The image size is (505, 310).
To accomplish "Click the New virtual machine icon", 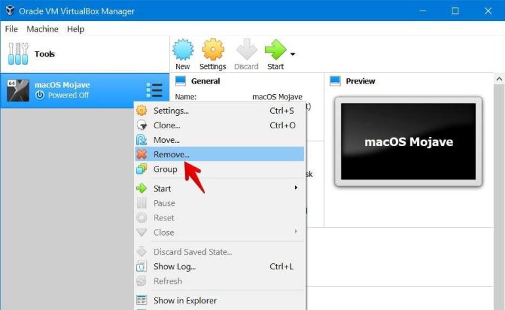I will tap(183, 49).
